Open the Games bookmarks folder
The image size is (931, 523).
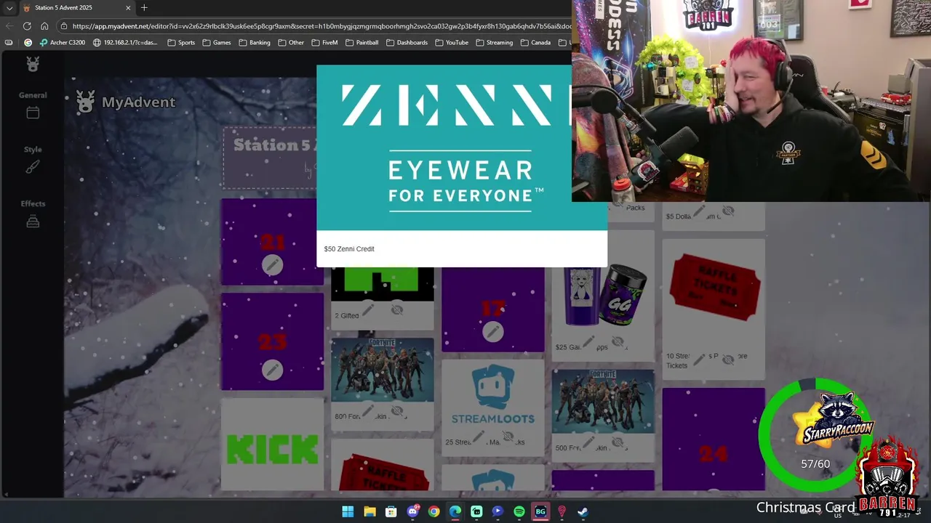[216, 43]
